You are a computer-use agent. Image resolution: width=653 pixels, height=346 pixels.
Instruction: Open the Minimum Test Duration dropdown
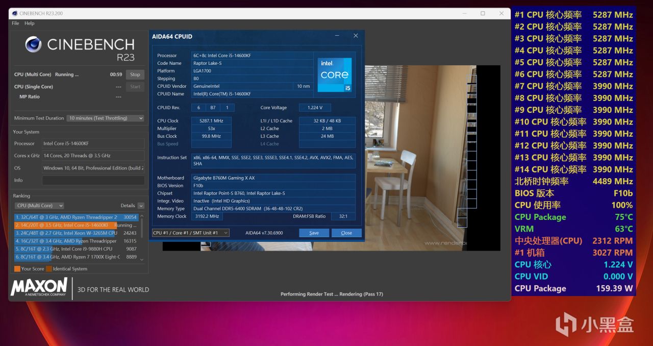(106, 118)
